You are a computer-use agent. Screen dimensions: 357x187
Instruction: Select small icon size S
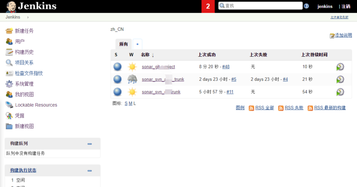tap(126, 104)
